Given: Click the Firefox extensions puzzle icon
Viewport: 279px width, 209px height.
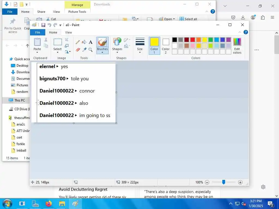Looking at the screenshot, I should 263,17.
